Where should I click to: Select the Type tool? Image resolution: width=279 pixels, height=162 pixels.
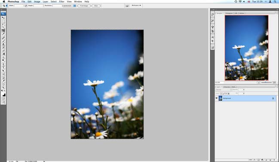pos(3,67)
